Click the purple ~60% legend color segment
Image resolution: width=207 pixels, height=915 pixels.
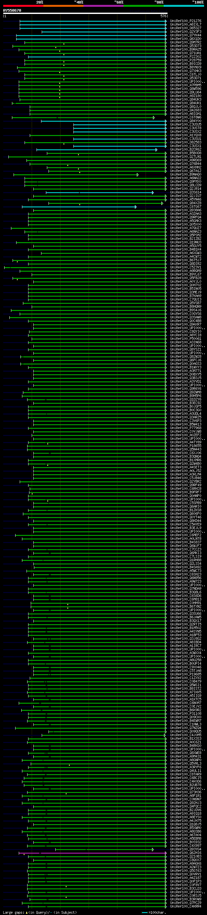(104, 6)
